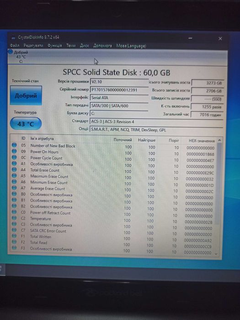Click scroll down arrow of attribute list
The width and height of the screenshot is (240, 320).
click(216, 254)
